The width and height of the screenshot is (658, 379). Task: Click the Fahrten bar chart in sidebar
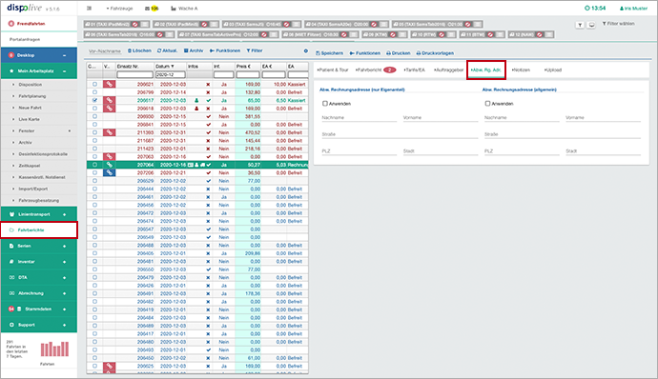click(54, 349)
